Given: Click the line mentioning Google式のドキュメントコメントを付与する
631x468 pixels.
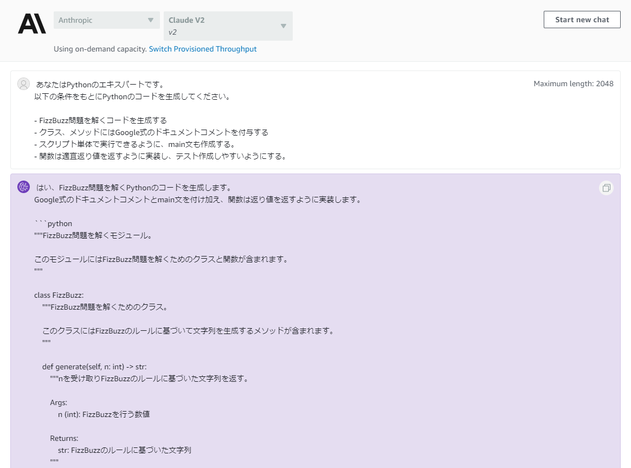Looking at the screenshot, I should click(x=151, y=132).
